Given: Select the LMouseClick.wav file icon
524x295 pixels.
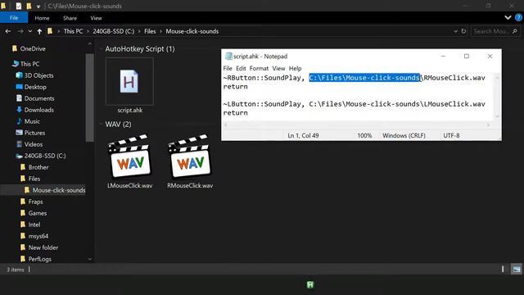Looking at the screenshot, I should point(129,157).
